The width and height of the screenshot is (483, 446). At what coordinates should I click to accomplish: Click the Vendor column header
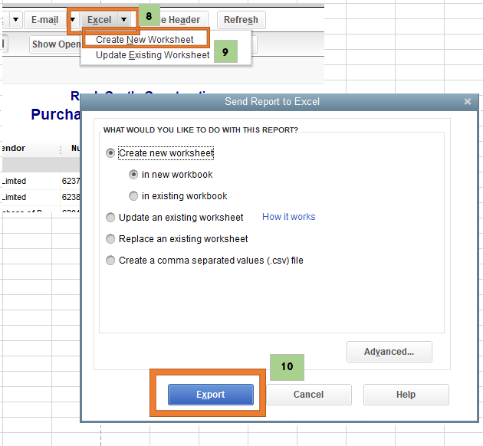click(30, 149)
